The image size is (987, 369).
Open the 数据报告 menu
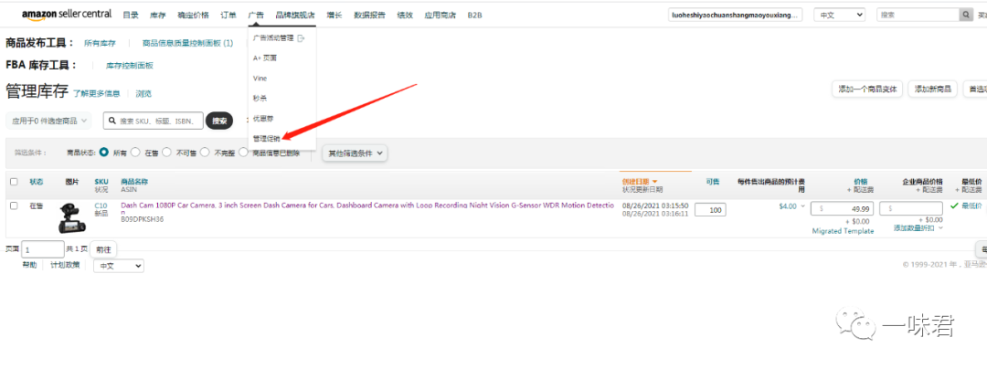coord(369,16)
